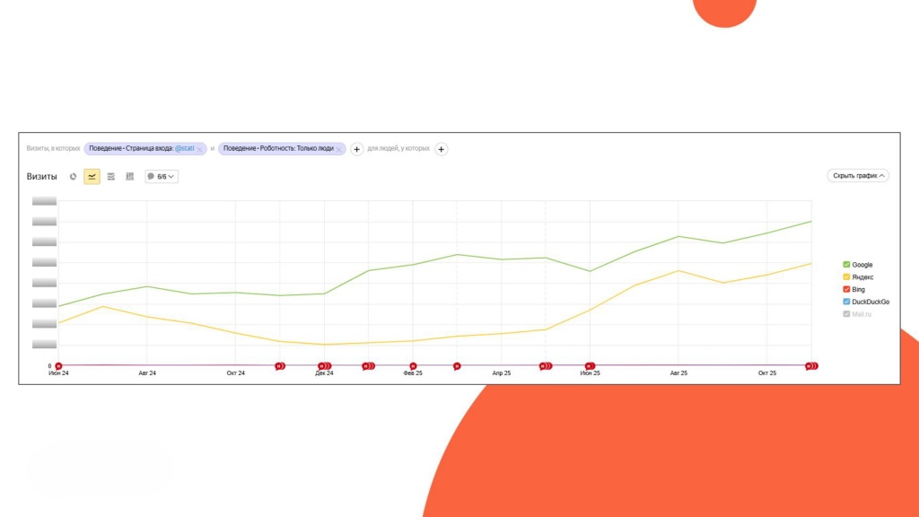Image resolution: width=919 pixels, height=517 pixels.
Task: Open annotation marker at Июн 25
Action: [x=591, y=366]
